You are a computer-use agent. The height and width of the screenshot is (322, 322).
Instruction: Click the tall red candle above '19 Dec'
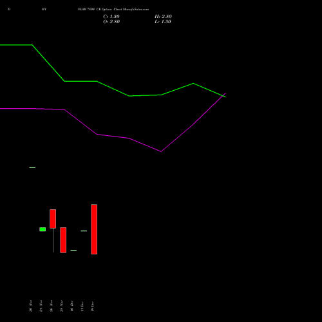point(94,229)
